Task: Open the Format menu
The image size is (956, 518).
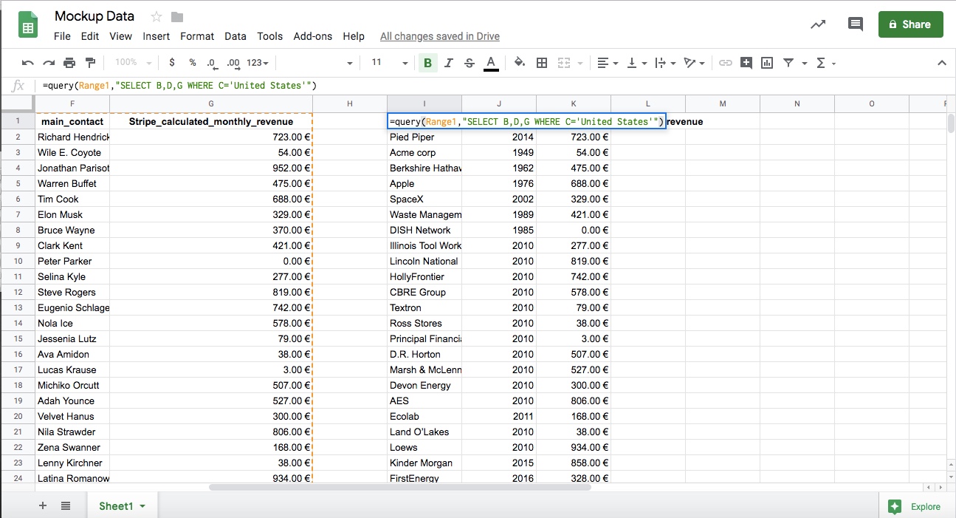Action: pyautogui.click(x=196, y=35)
